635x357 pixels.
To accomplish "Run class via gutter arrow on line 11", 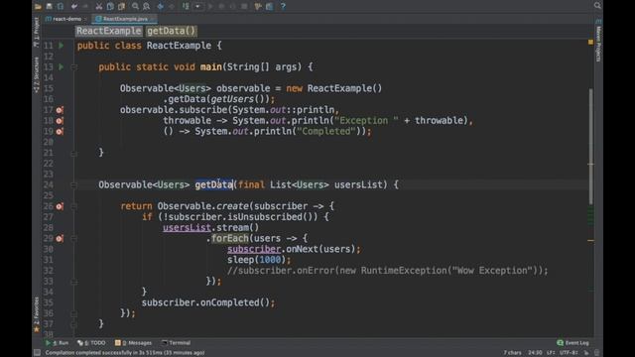I will (62, 46).
